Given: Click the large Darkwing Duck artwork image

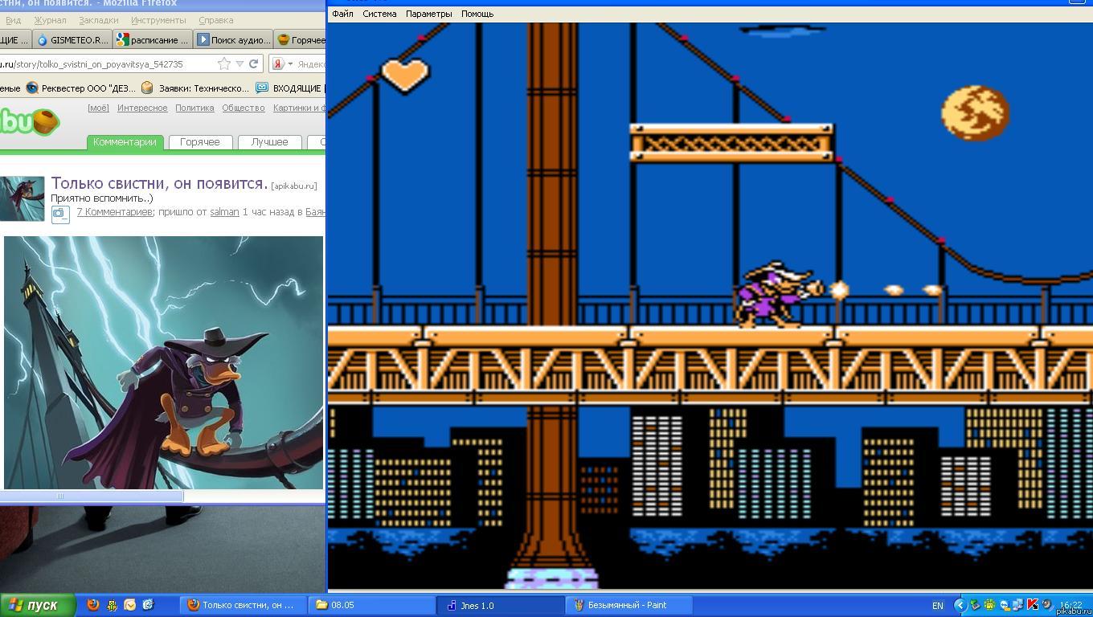Looking at the screenshot, I should (163, 362).
